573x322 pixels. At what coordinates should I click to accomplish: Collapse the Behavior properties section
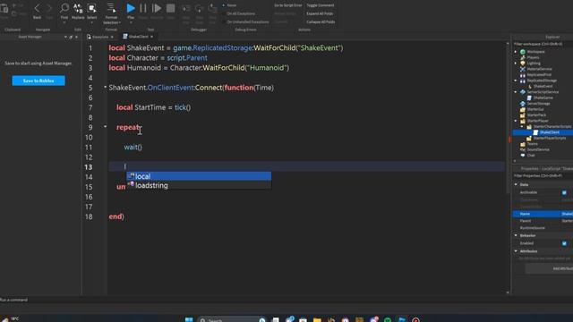point(516,235)
